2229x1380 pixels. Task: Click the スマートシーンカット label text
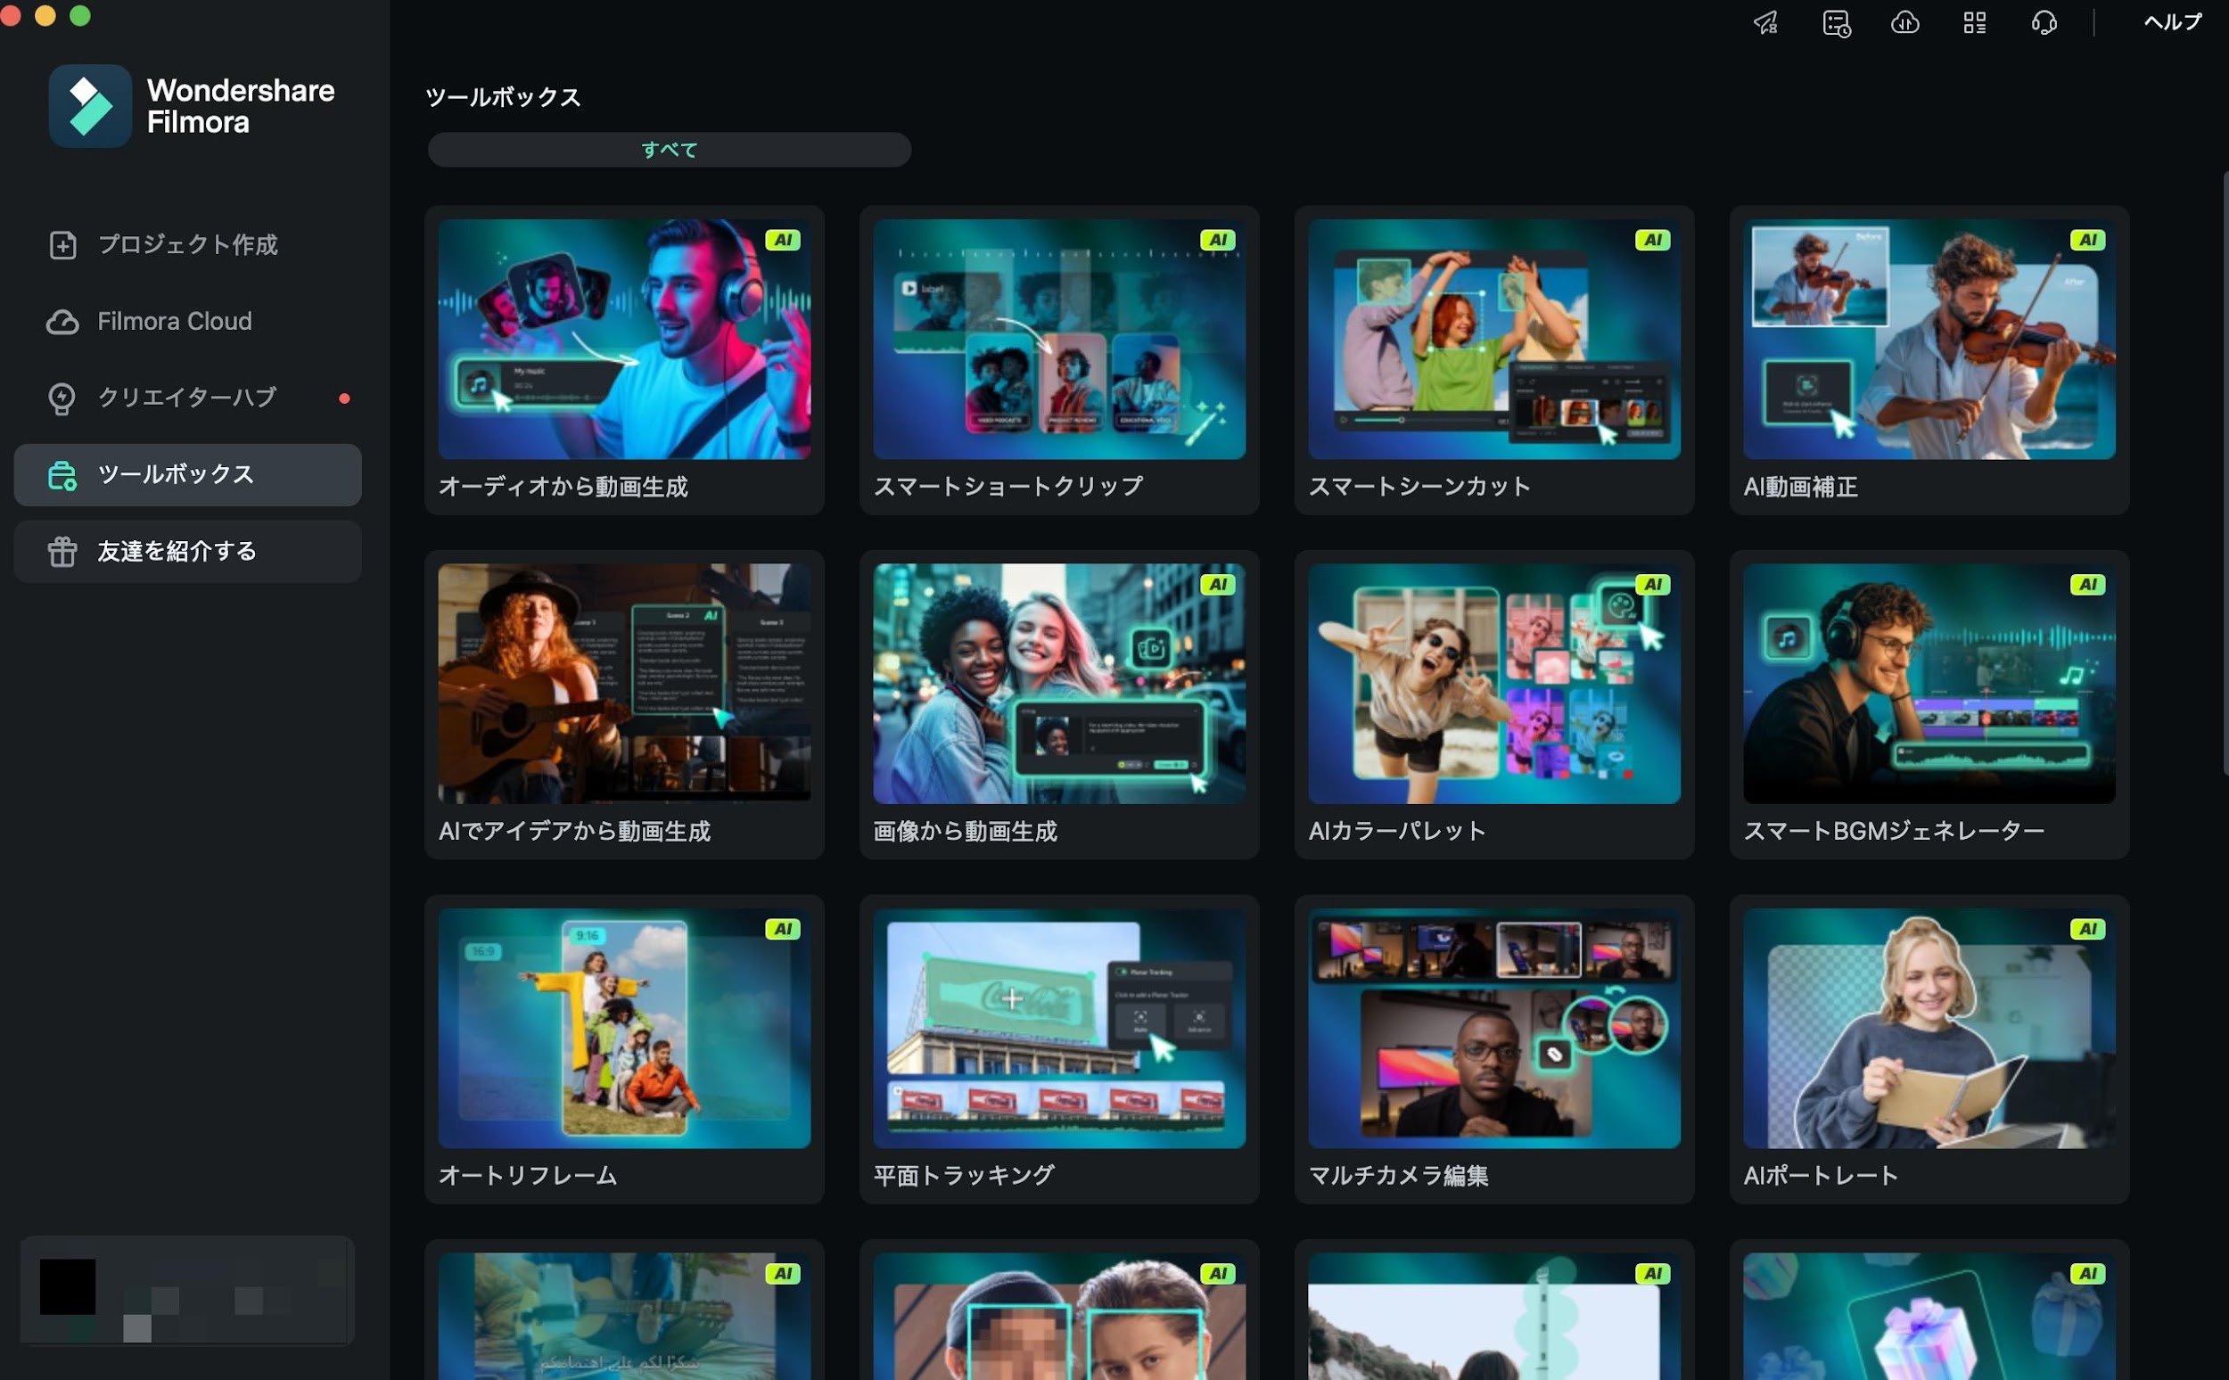1419,487
